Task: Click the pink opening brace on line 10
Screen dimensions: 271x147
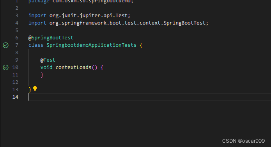Action: coord(102,67)
